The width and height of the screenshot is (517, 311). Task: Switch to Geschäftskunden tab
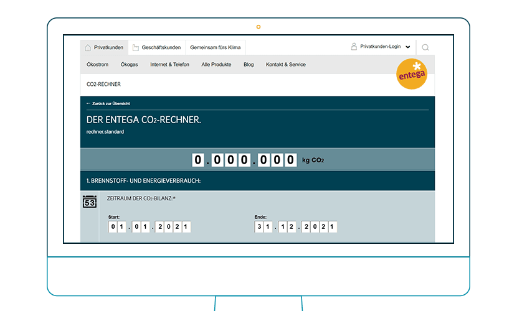[157, 47]
